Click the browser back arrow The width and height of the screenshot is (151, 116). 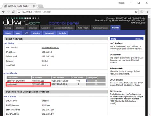(4, 12)
